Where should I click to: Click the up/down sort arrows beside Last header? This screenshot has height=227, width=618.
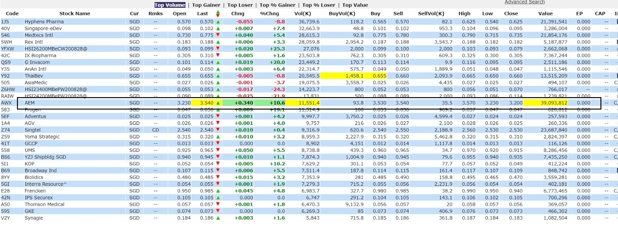click(x=218, y=13)
